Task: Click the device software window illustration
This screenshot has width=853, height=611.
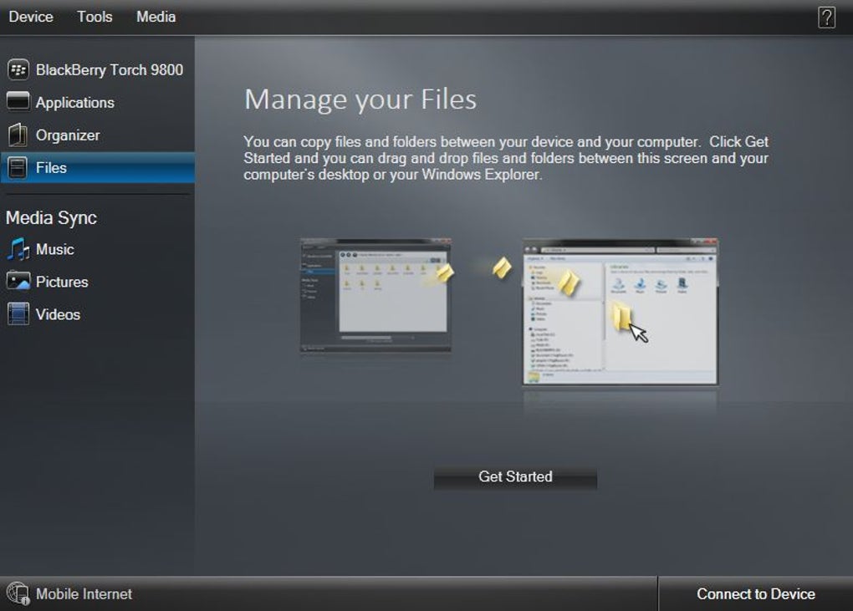Action: point(376,294)
